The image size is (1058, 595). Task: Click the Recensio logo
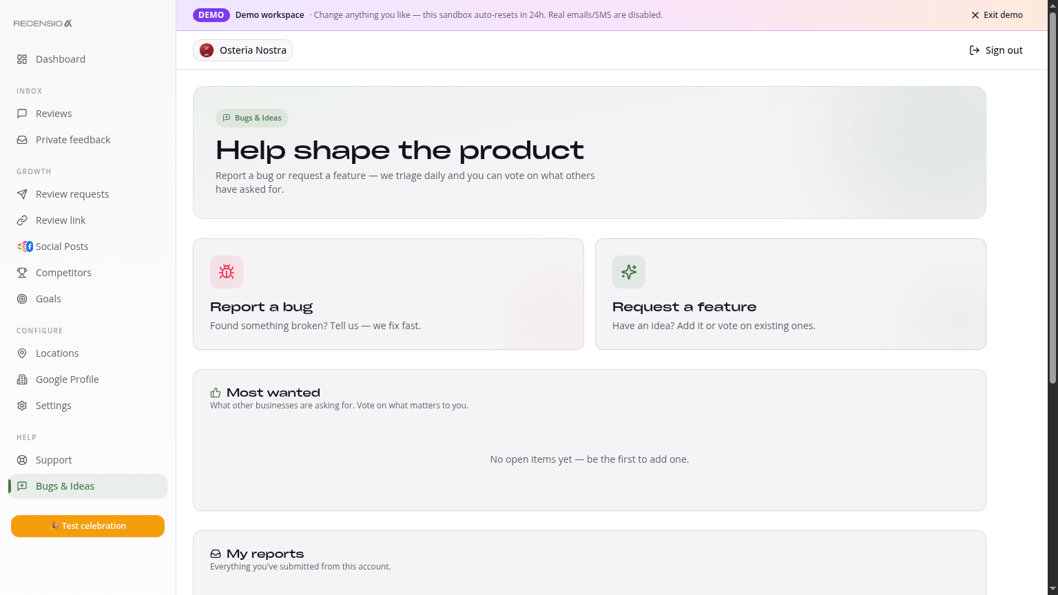click(43, 23)
